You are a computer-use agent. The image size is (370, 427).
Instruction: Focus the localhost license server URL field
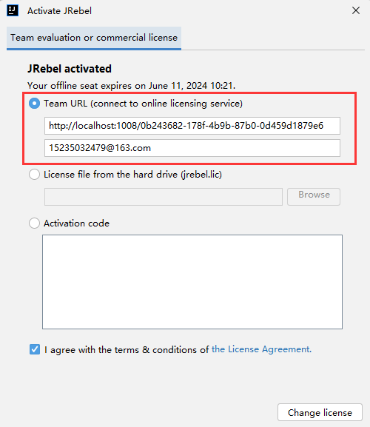192,126
